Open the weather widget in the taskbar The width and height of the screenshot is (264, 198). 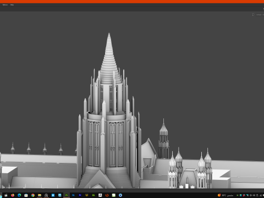click(x=226, y=195)
